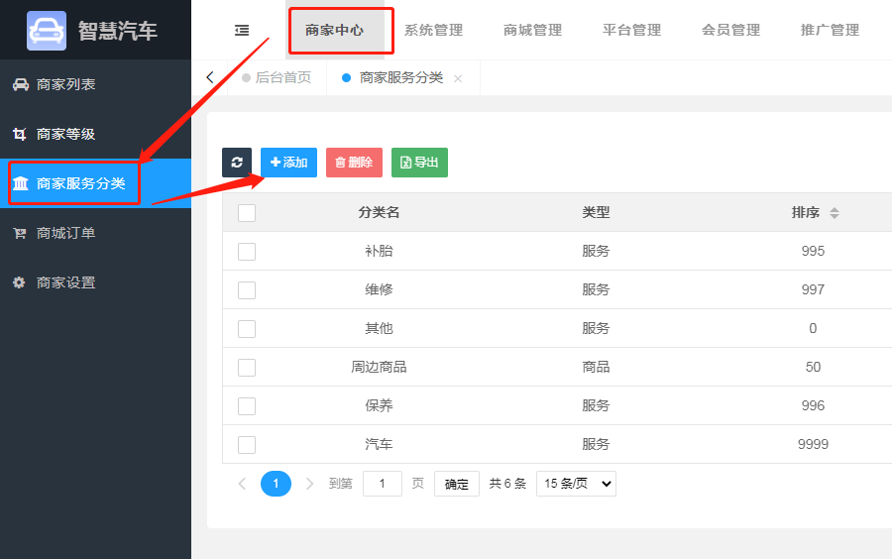Tick the checkbox for 周边商品 row
892x559 pixels.
pos(247,368)
